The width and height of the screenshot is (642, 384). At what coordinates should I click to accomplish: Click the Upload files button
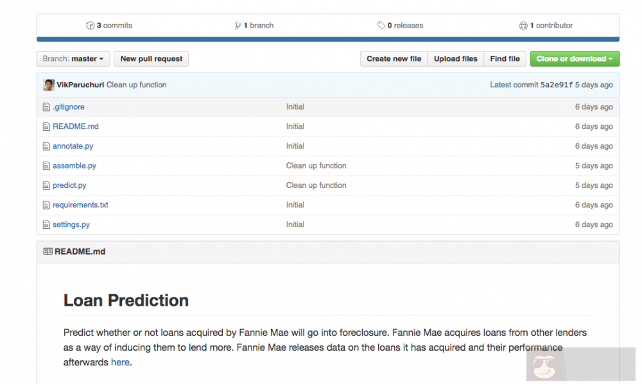(x=455, y=59)
